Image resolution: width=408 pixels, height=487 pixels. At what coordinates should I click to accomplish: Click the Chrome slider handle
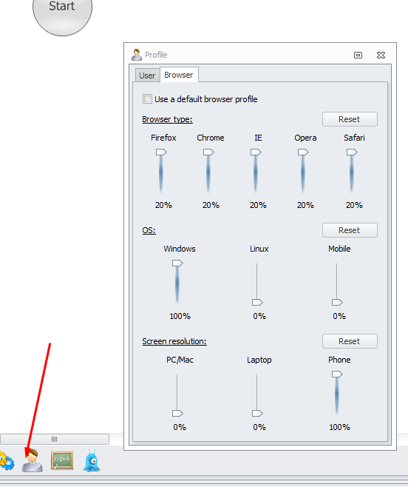pos(208,152)
